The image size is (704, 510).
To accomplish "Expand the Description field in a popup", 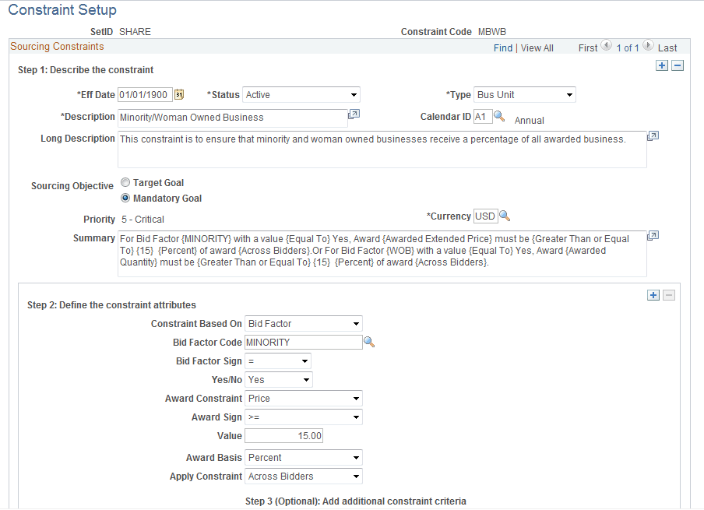I will pyautogui.click(x=354, y=113).
